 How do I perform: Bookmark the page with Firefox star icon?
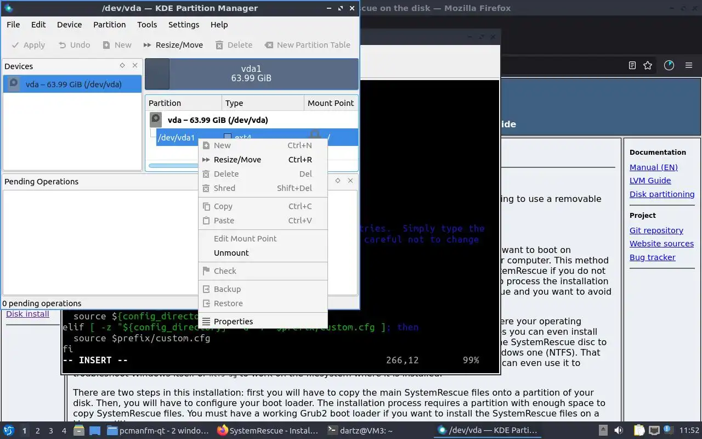click(648, 65)
